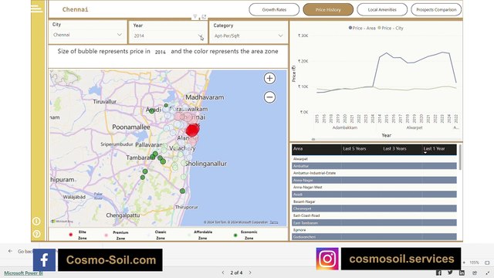The height and width of the screenshot is (278, 494).
Task: Open focus mode for Year slicer
Action: click(x=204, y=17)
